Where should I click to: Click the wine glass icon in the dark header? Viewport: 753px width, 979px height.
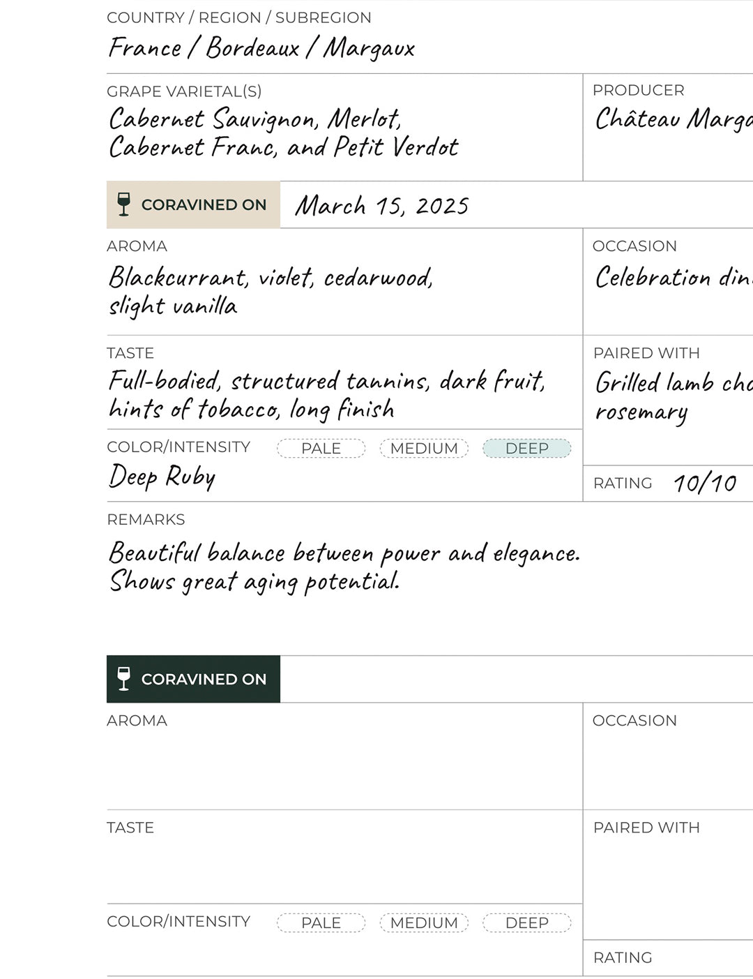coord(124,679)
